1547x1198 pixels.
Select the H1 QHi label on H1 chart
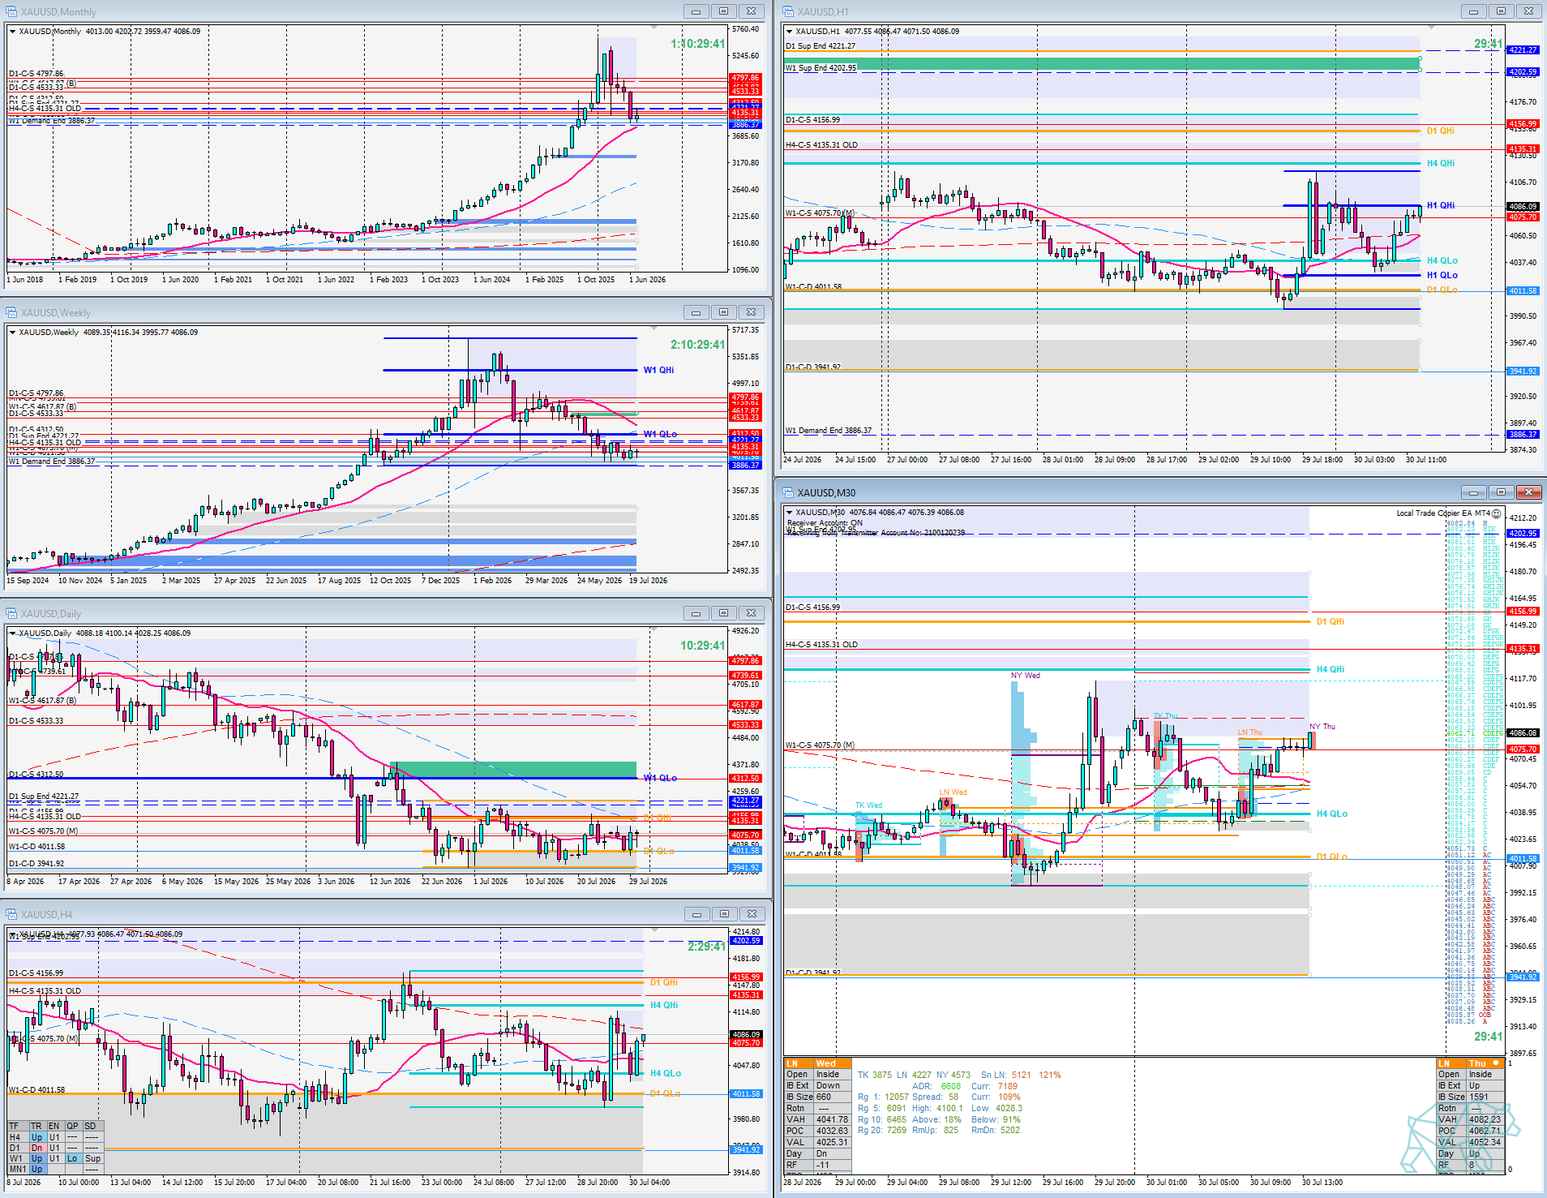click(1441, 206)
